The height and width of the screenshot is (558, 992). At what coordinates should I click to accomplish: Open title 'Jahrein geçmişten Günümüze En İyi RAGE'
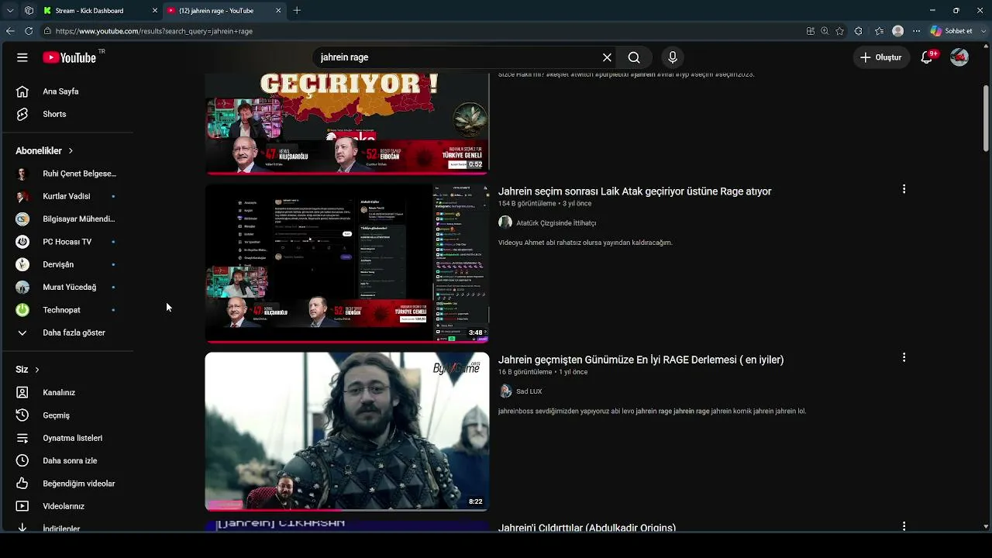tap(641, 360)
